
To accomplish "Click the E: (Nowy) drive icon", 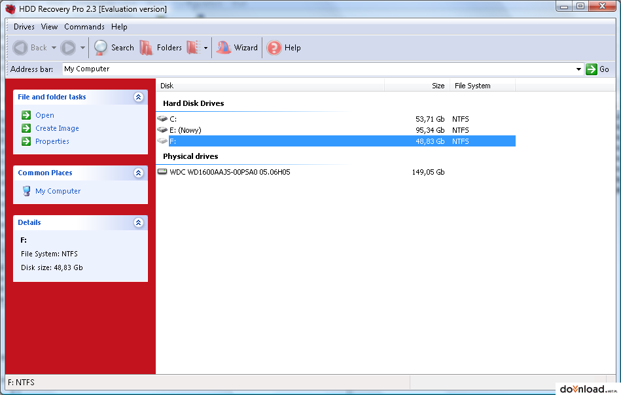I will tap(162, 130).
